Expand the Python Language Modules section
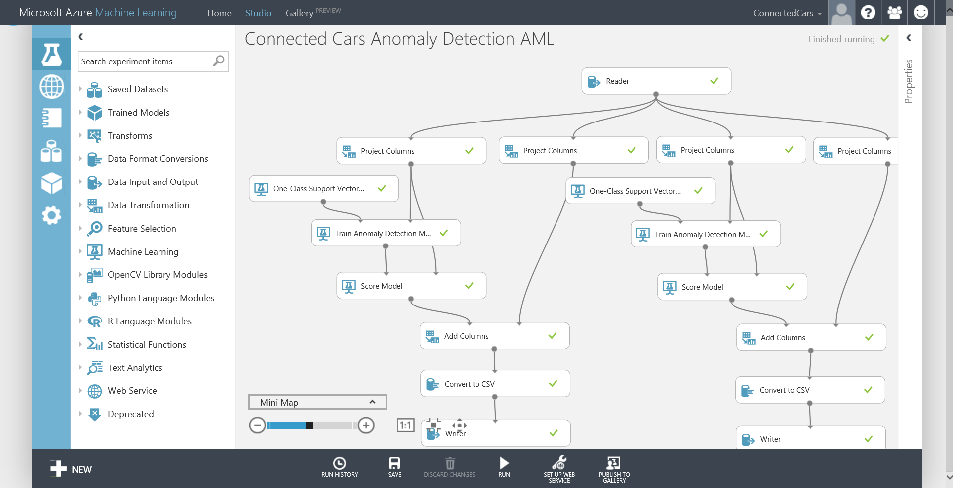The image size is (953, 488). 80,298
